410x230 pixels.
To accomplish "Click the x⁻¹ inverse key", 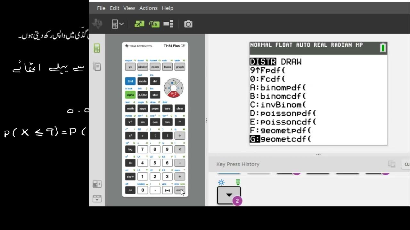I will [130, 122].
